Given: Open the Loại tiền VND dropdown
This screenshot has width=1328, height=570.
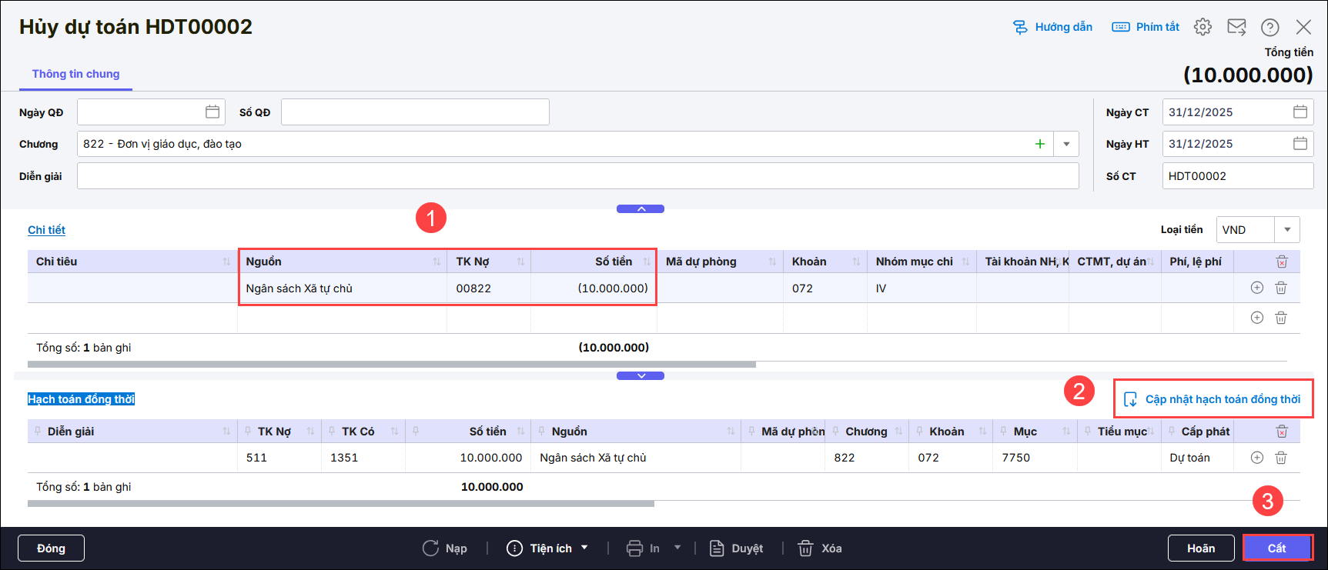Looking at the screenshot, I should click(x=1287, y=230).
